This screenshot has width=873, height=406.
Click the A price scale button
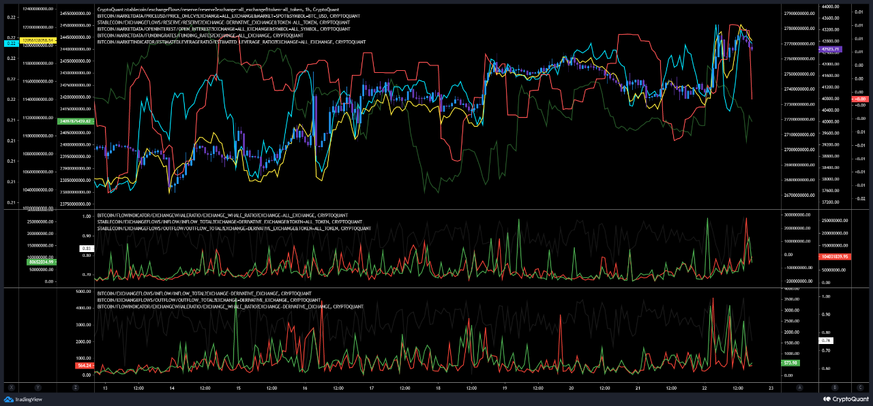800,388
